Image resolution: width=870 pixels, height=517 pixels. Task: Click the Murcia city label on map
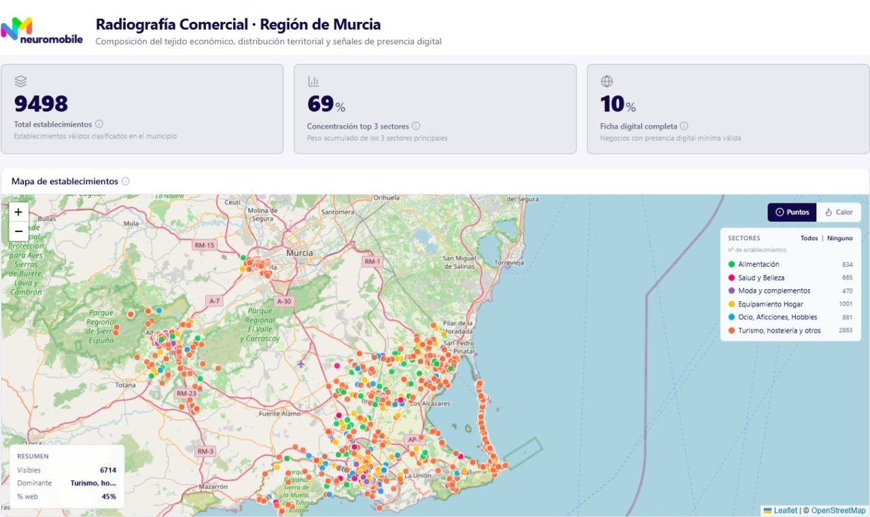tap(300, 252)
